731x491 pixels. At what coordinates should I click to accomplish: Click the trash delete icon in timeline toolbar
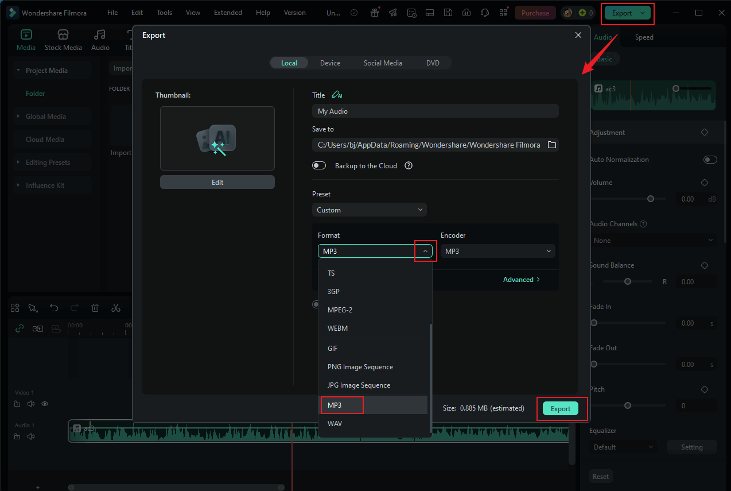tap(95, 308)
